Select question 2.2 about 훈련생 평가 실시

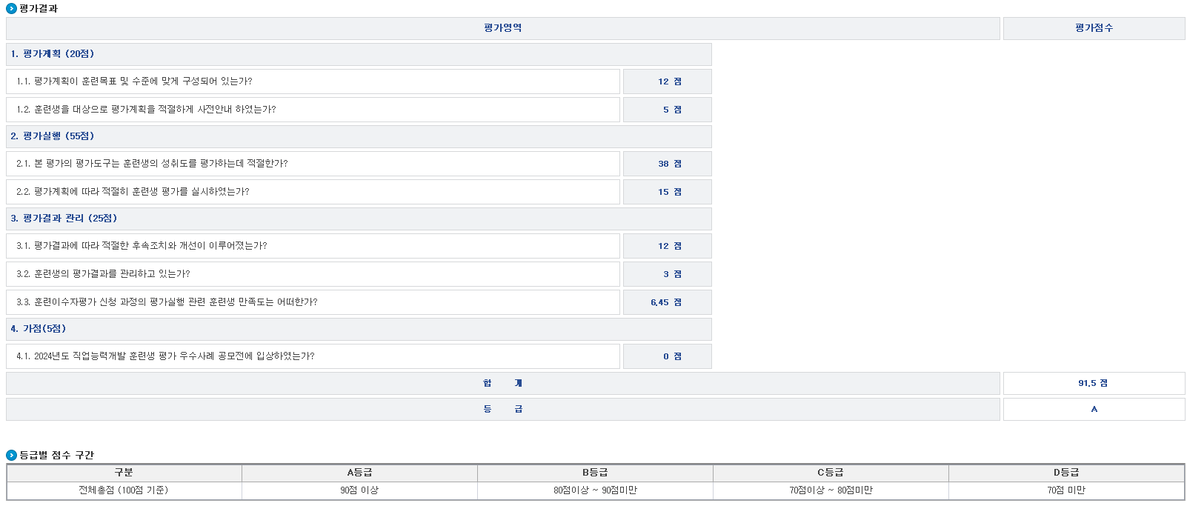133,192
